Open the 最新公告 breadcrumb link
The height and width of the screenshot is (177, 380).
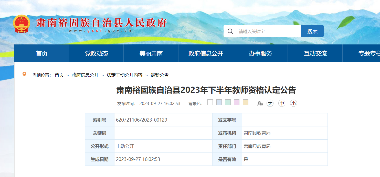pyautogui.click(x=160, y=75)
